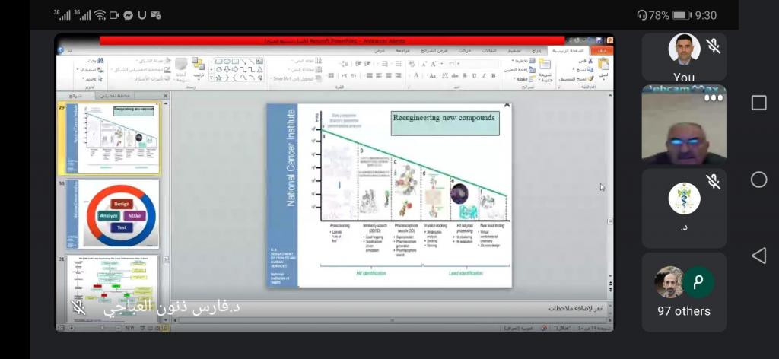Open the three-dot menu on speaker video
This screenshot has height=359, width=779.
(x=713, y=97)
